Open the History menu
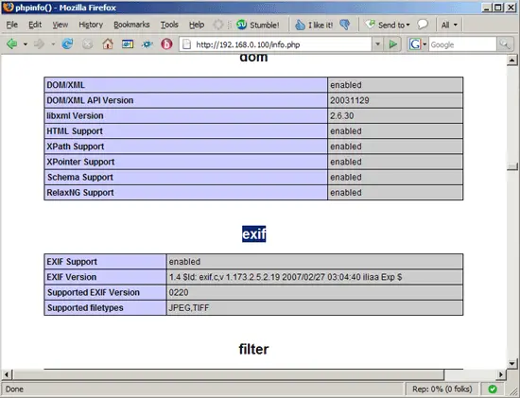The width and height of the screenshot is (520, 398). (91, 25)
